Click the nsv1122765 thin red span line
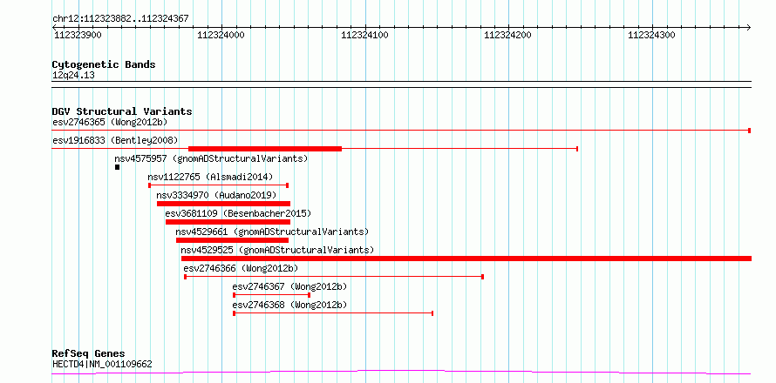Screen dimensions: 776x383 pyautogui.click(x=218, y=185)
